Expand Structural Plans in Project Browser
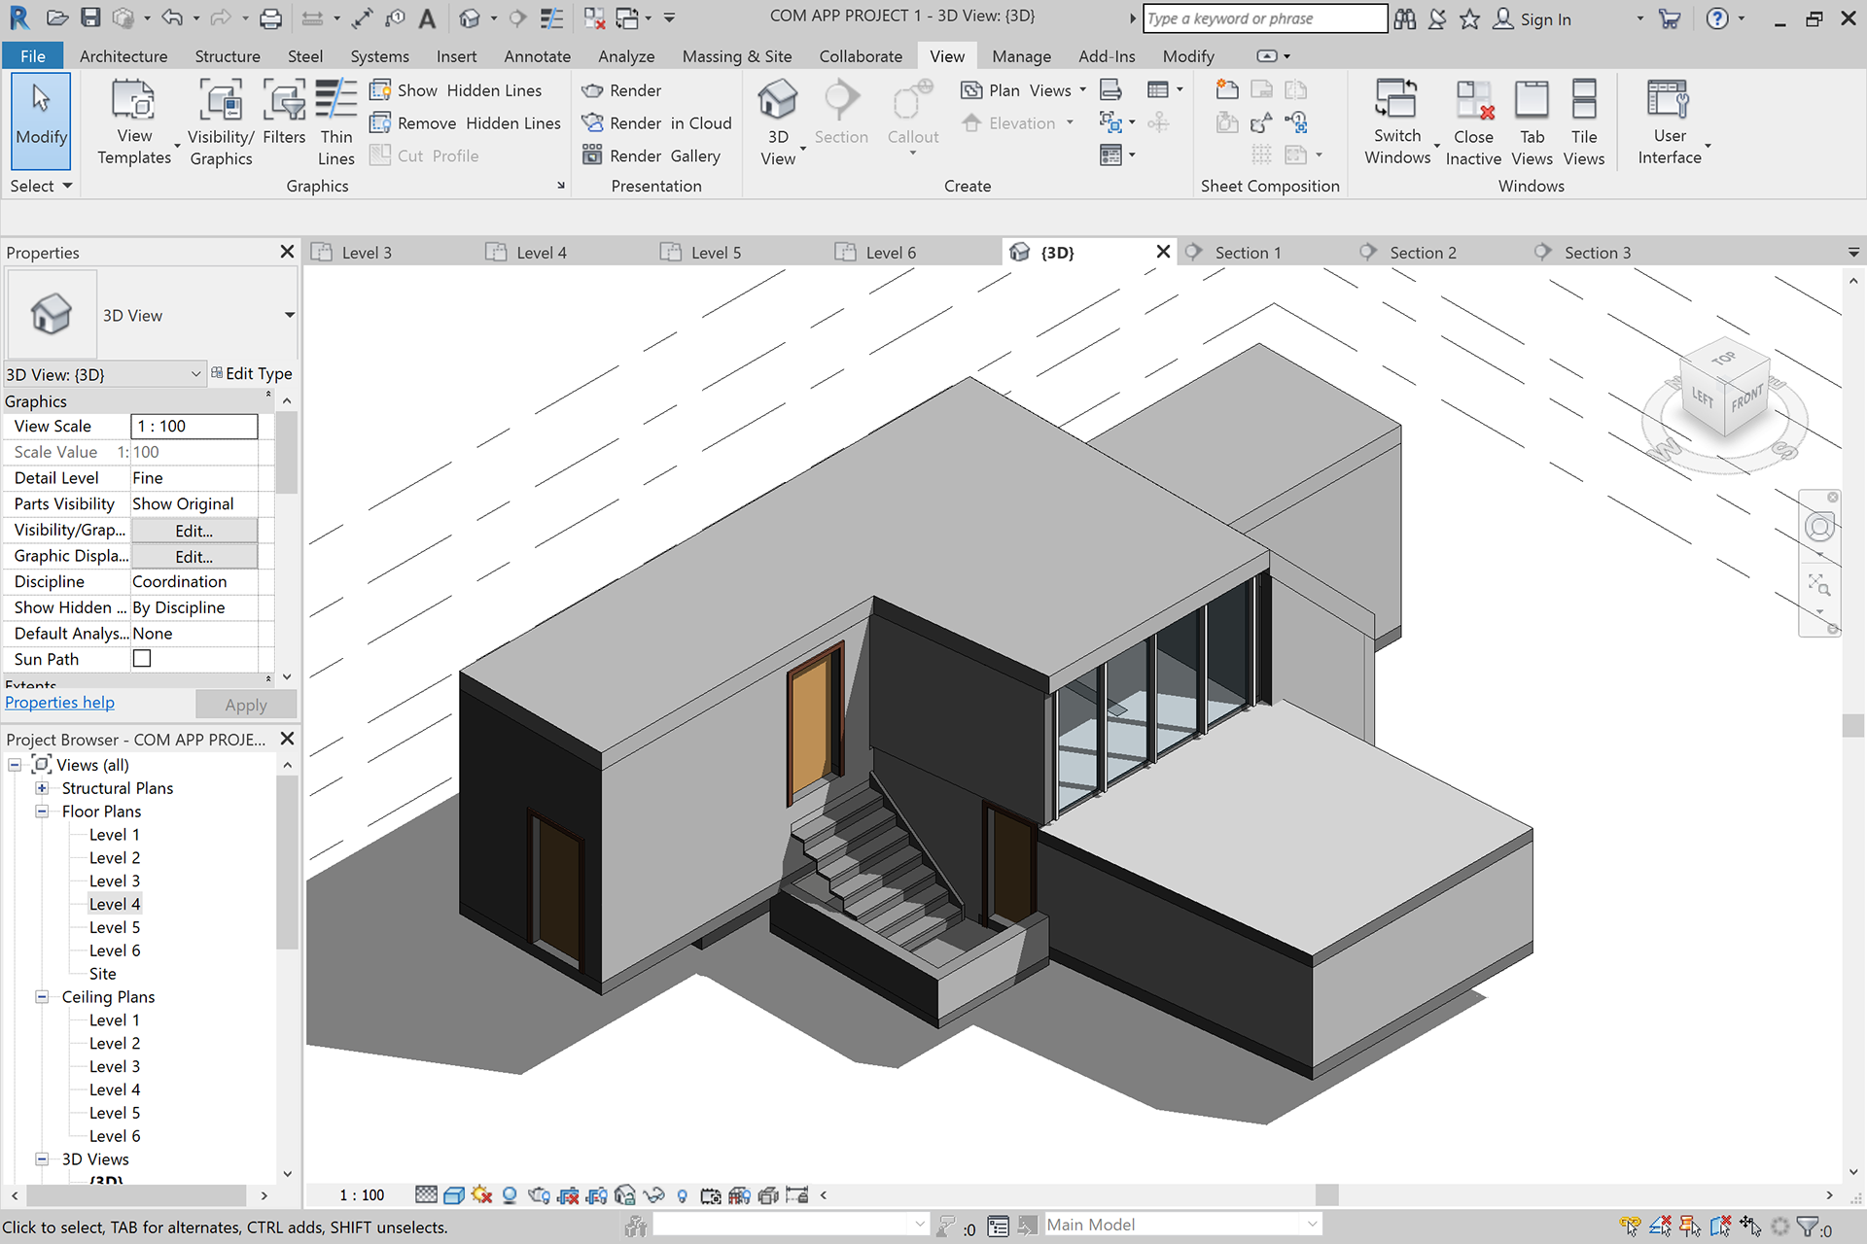Viewport: 1867px width, 1244px height. click(42, 788)
